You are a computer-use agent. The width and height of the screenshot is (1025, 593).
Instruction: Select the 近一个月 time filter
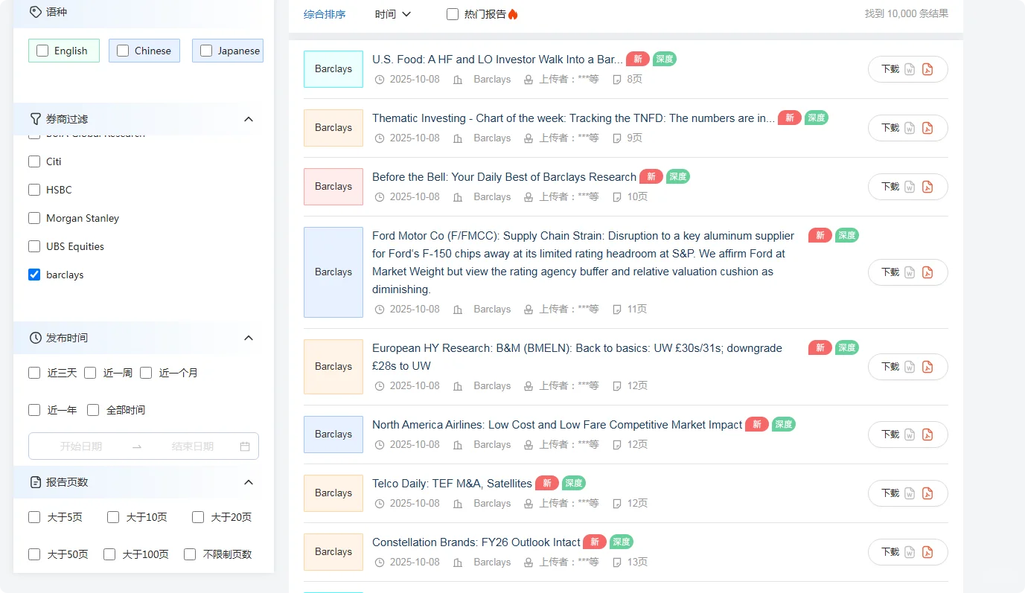click(x=146, y=373)
